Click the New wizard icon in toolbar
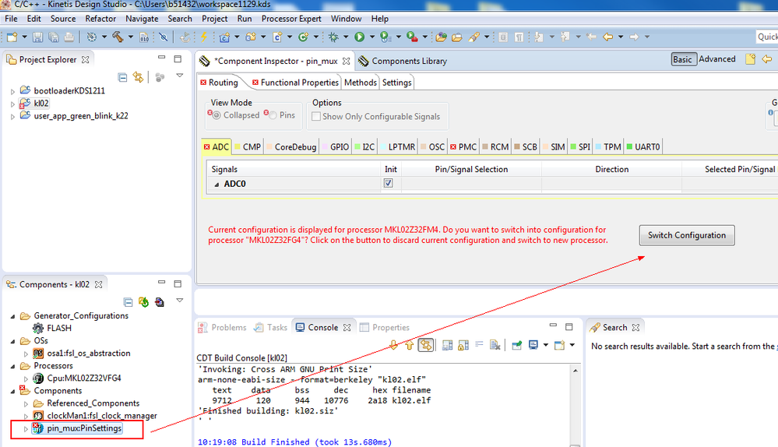 [x=12, y=37]
